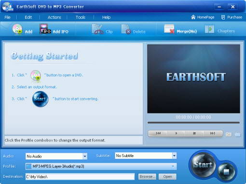Click the Start sphere in Getting Started step 3
This screenshot has width=246, height=184.
40,99
